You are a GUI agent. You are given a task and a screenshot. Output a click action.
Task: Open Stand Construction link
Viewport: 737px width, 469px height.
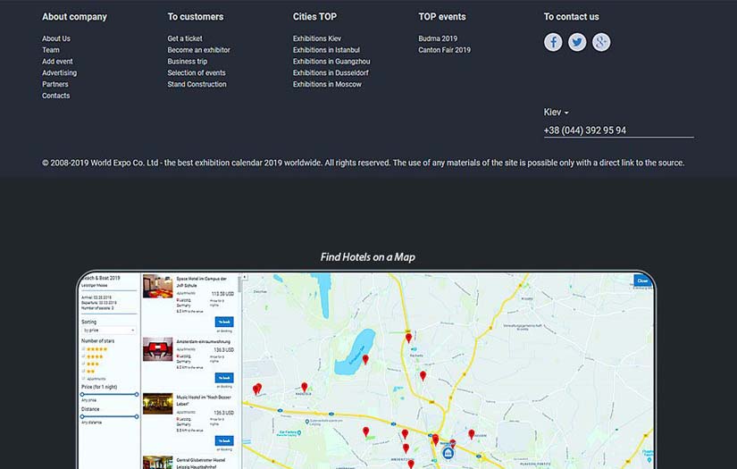[x=197, y=84]
